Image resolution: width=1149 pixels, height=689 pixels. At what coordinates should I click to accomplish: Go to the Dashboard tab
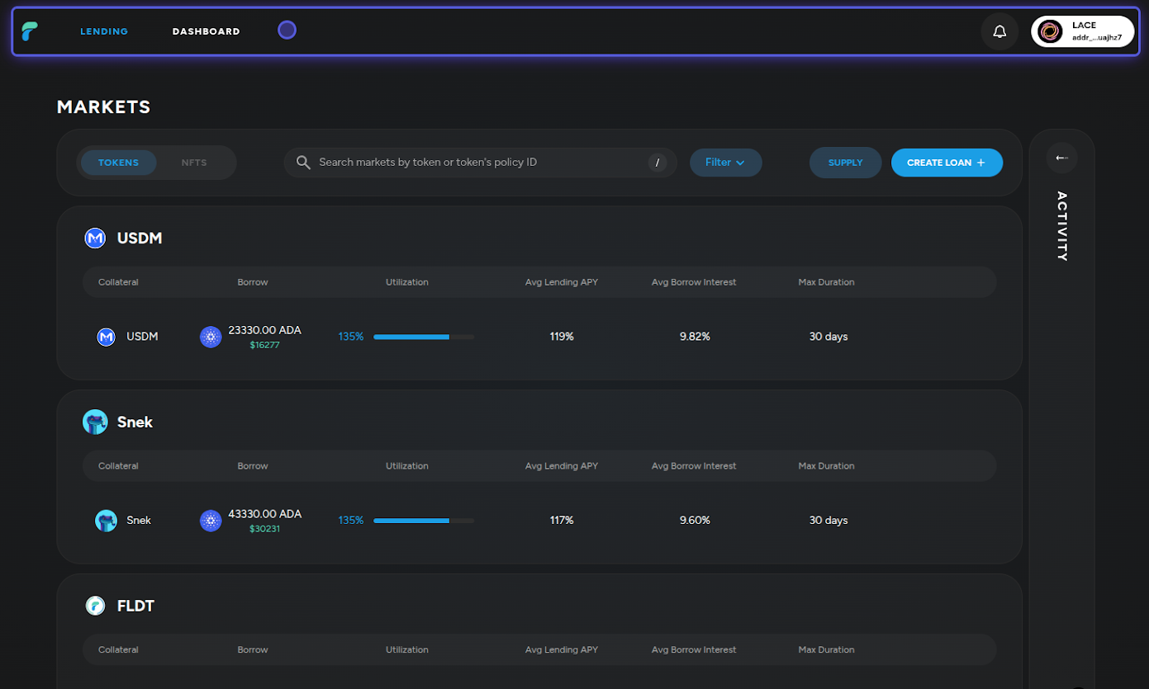[206, 31]
